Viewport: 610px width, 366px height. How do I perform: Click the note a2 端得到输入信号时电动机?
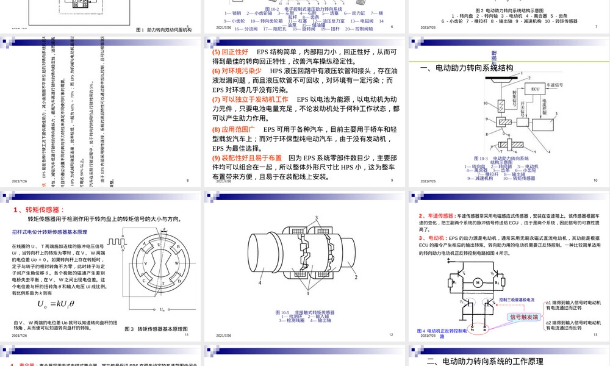click(573, 325)
